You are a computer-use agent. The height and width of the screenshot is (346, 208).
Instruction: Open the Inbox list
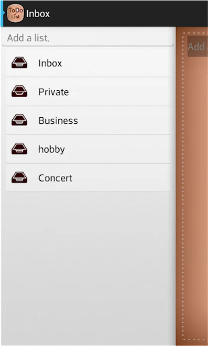tap(88, 63)
